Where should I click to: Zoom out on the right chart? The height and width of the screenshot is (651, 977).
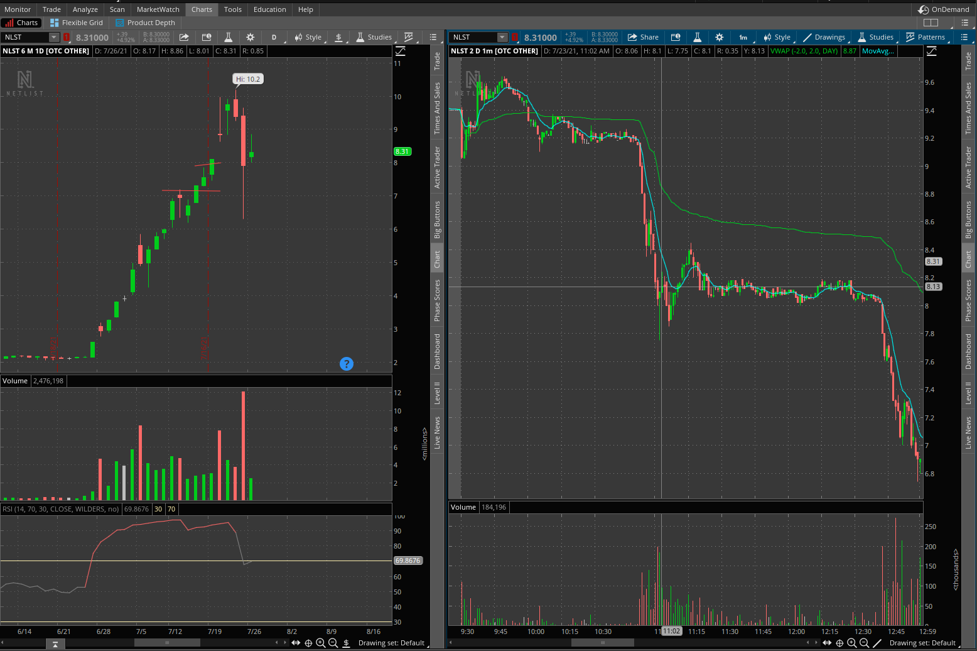[865, 643]
